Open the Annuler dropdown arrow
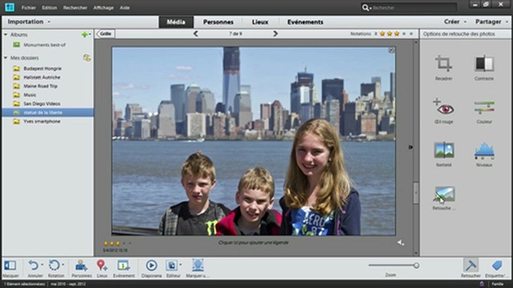513x288 pixels. point(42,264)
